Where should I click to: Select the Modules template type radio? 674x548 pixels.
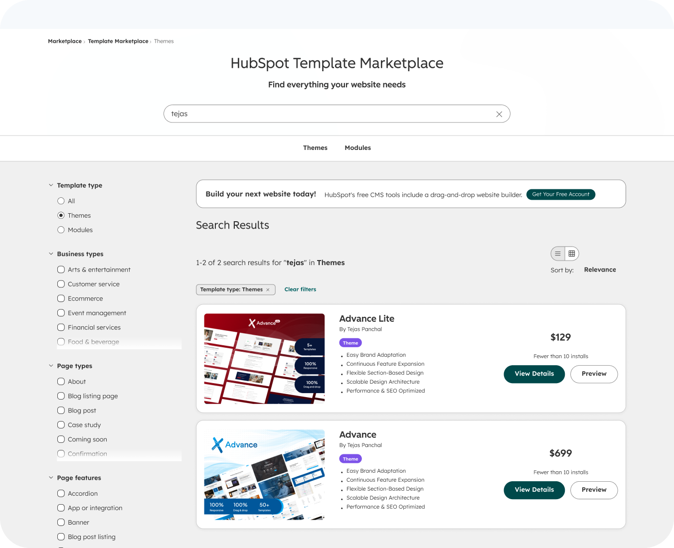tap(61, 230)
